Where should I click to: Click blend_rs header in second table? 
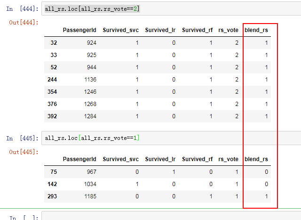tap(256, 159)
